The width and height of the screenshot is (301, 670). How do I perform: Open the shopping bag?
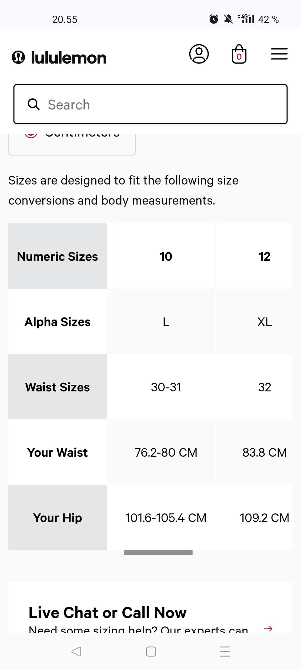(239, 54)
